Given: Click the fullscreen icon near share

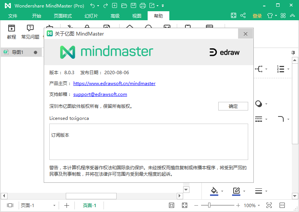Looking at the screenshot, I should pos(234,15).
